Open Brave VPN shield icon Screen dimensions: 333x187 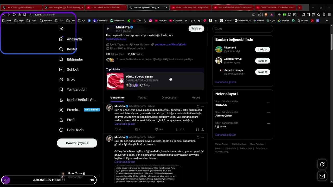pos(324,15)
